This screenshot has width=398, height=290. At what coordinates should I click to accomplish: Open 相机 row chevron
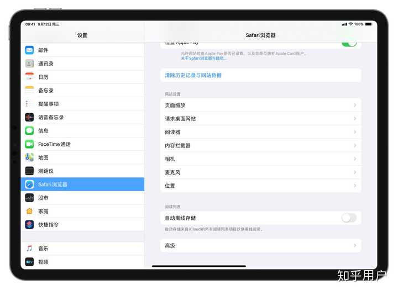coord(355,159)
